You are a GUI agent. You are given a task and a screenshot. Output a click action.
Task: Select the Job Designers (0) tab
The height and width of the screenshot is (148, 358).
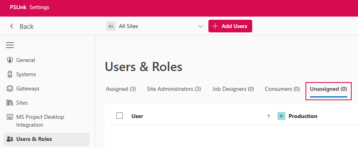point(233,89)
